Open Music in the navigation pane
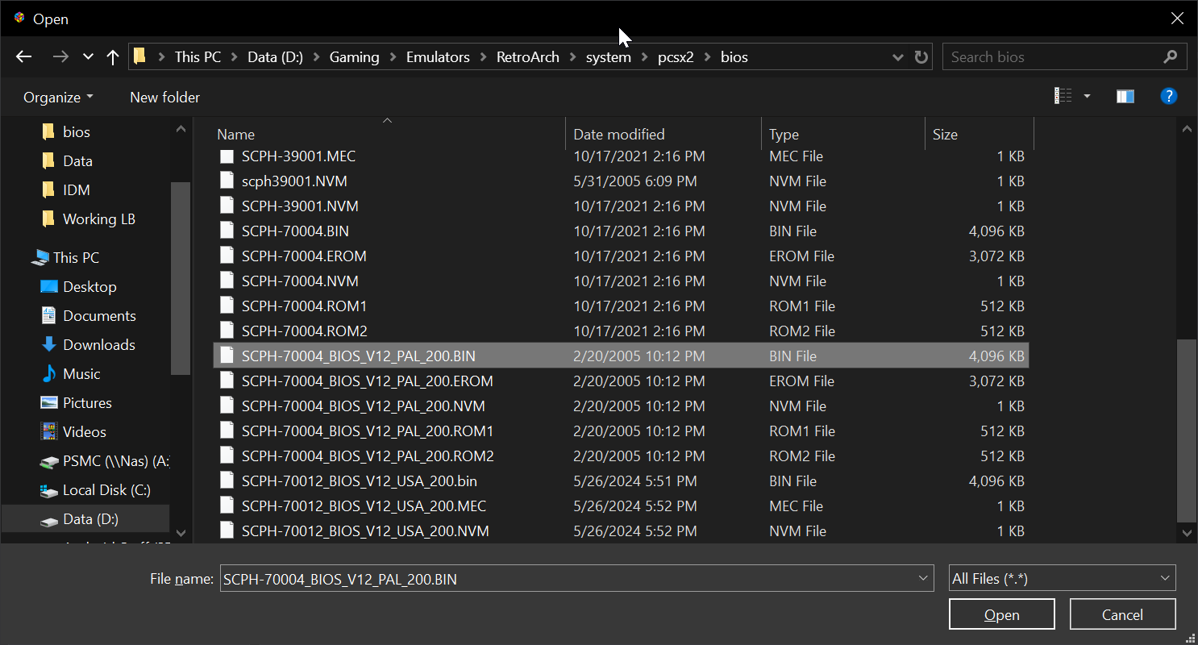 (x=81, y=373)
